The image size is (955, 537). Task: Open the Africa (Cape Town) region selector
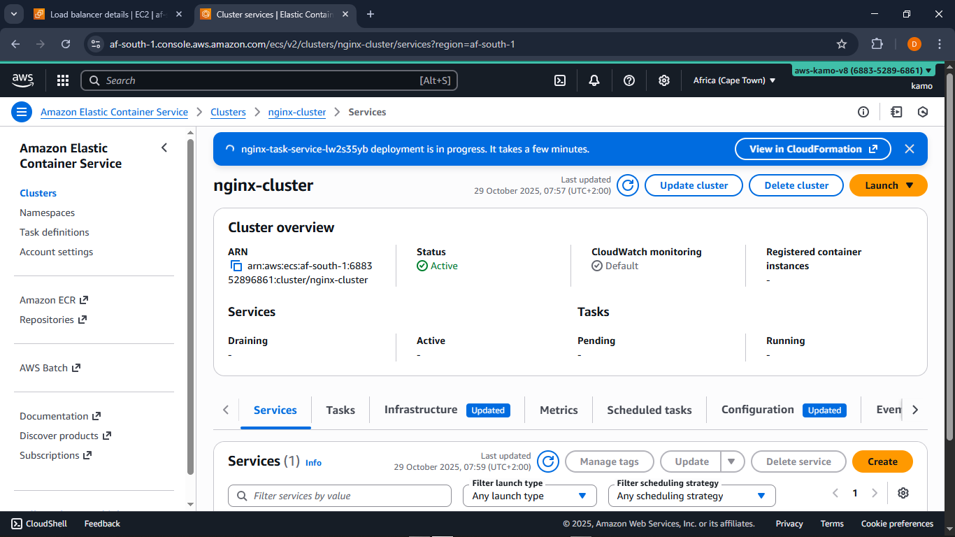click(734, 80)
